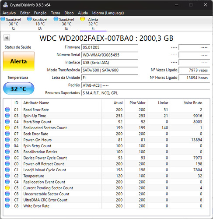Open the Idioma (Language) menu
Viewport: 213px width, 219px height.
coord(108,13)
